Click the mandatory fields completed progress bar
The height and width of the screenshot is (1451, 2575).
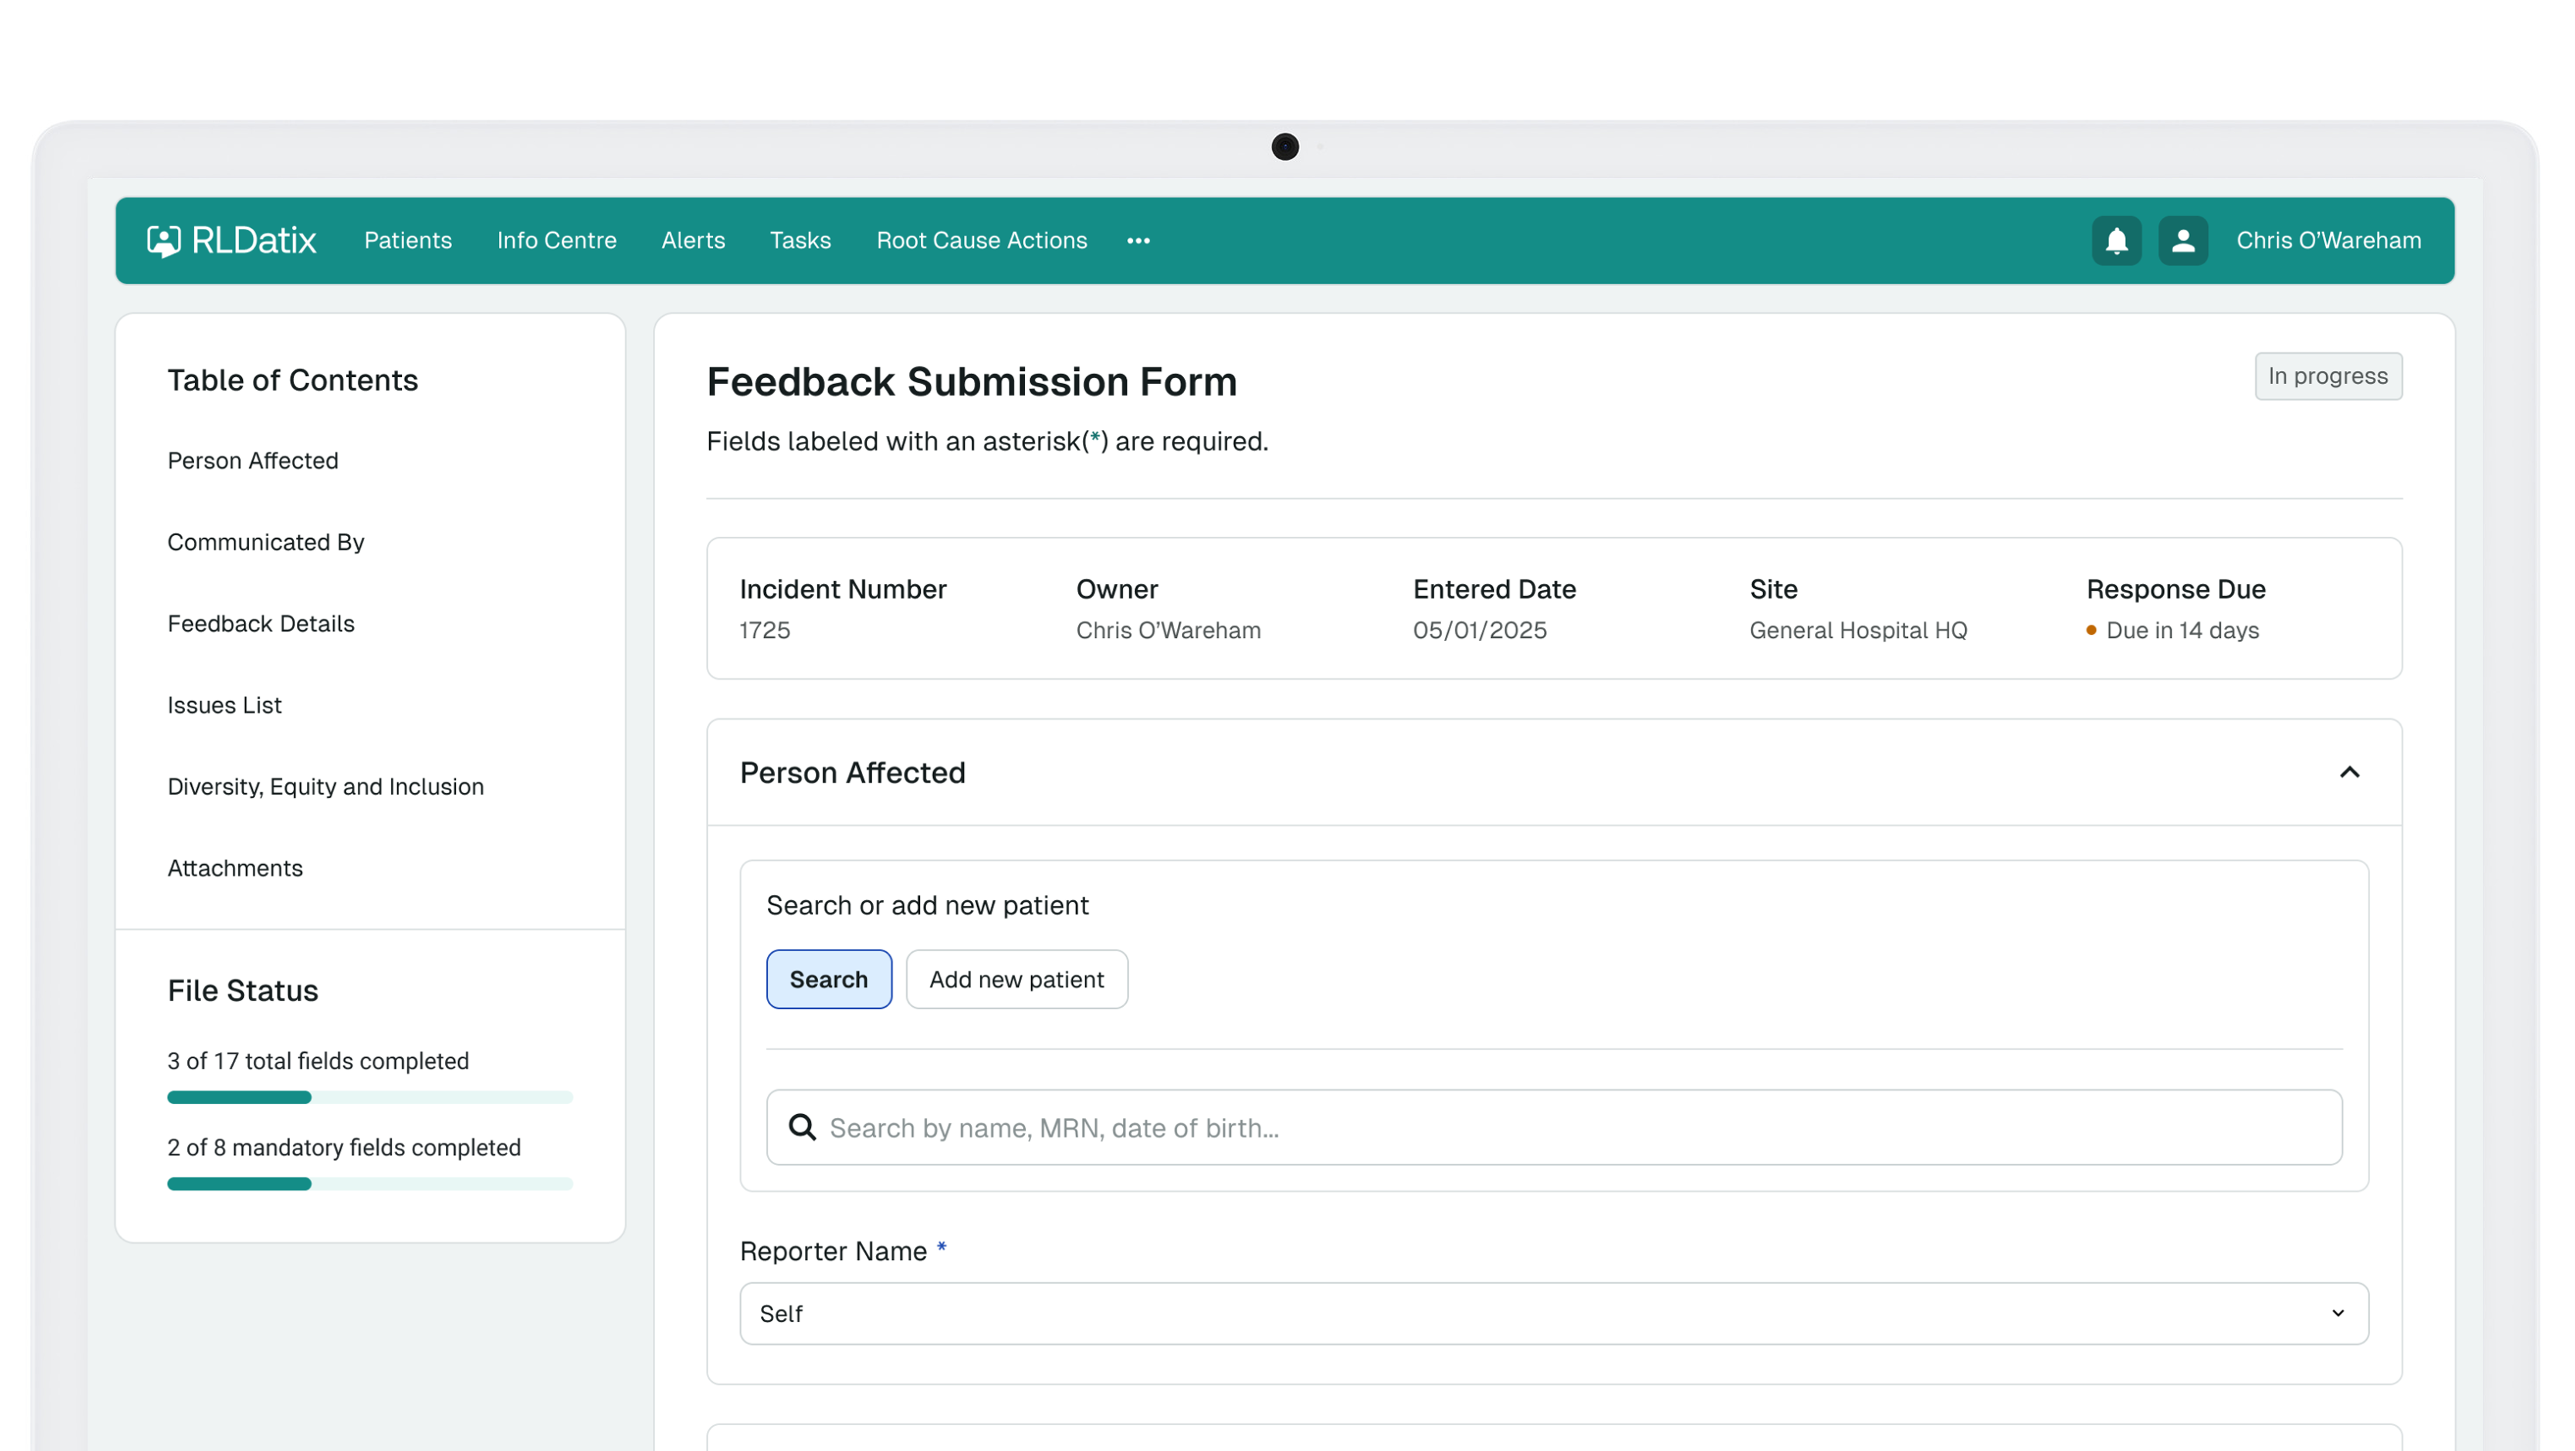(370, 1183)
